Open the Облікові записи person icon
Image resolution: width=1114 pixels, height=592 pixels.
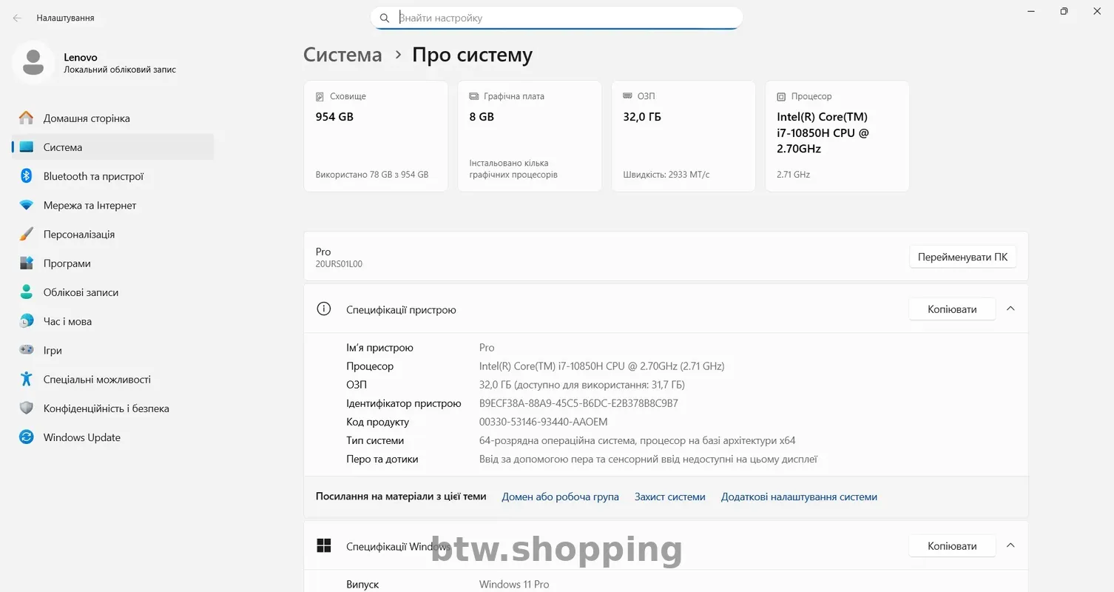click(x=27, y=292)
